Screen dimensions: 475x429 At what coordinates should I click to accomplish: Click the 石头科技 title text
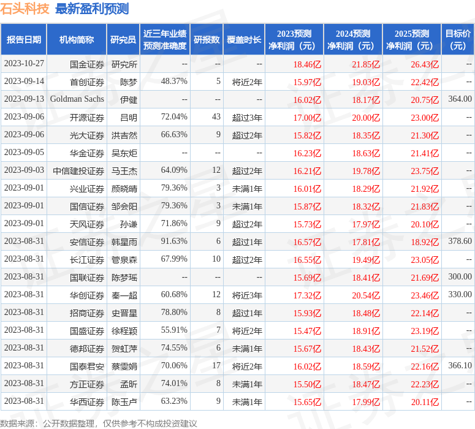coord(25,9)
